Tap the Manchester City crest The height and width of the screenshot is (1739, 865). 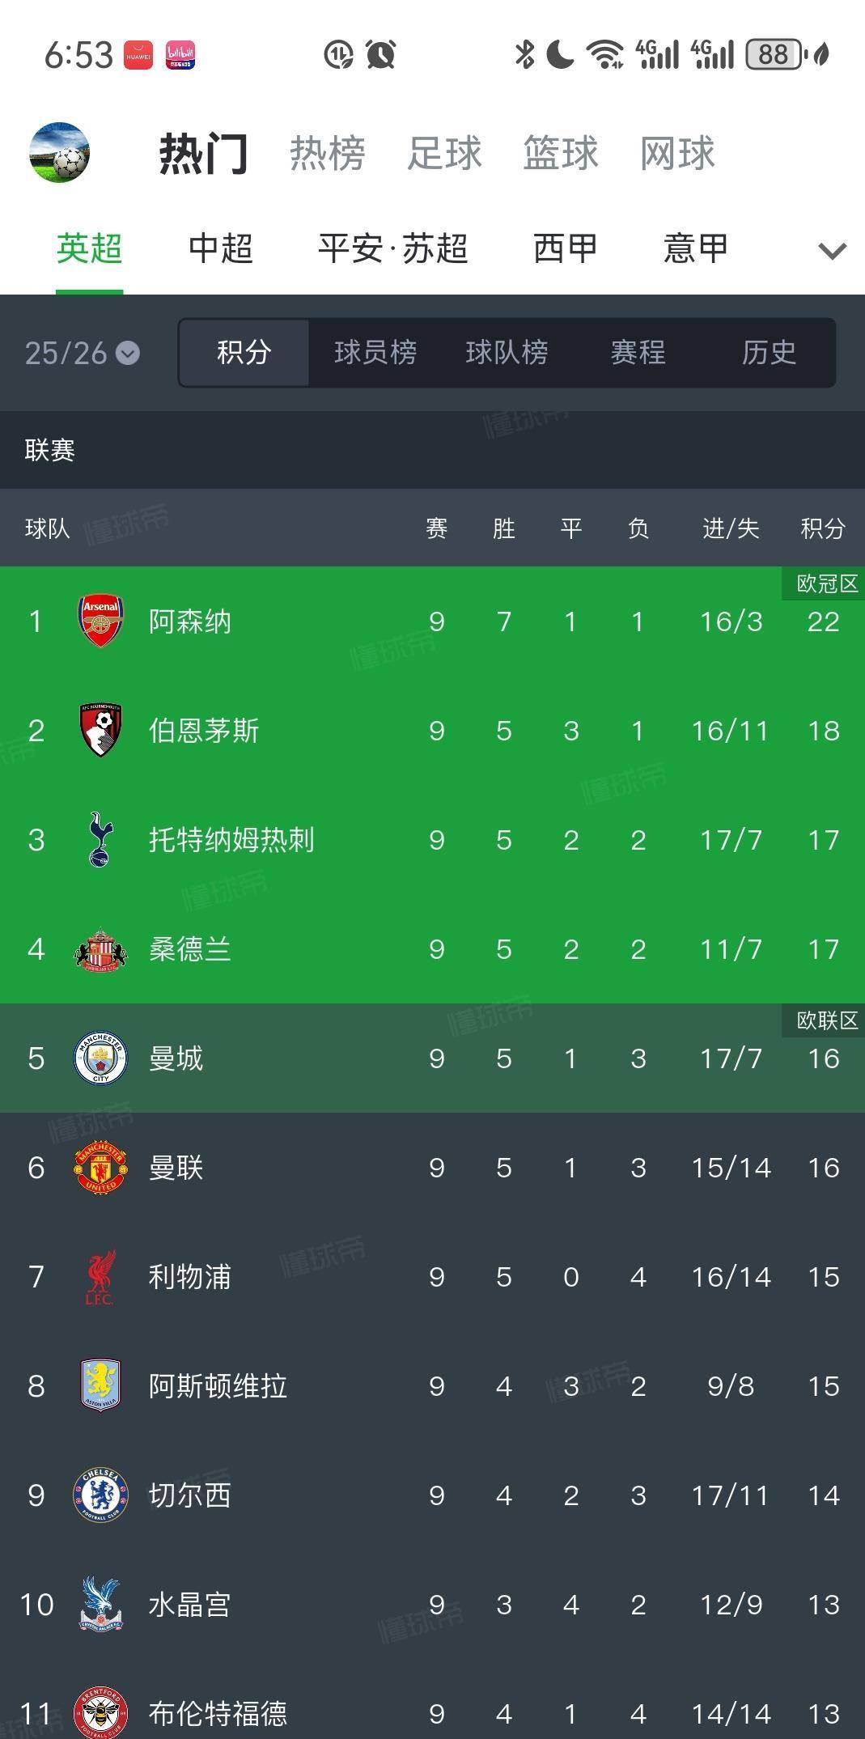pos(100,1058)
